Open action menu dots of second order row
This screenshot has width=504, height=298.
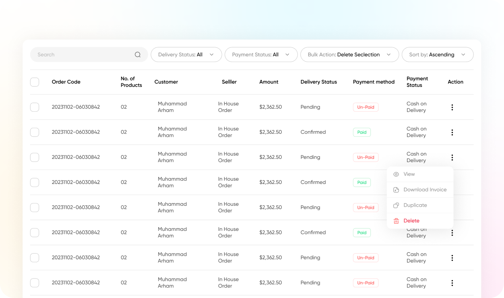point(452,132)
